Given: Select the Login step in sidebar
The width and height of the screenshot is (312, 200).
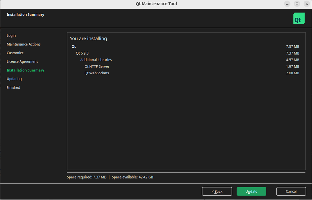Looking at the screenshot, I should tap(11, 35).
